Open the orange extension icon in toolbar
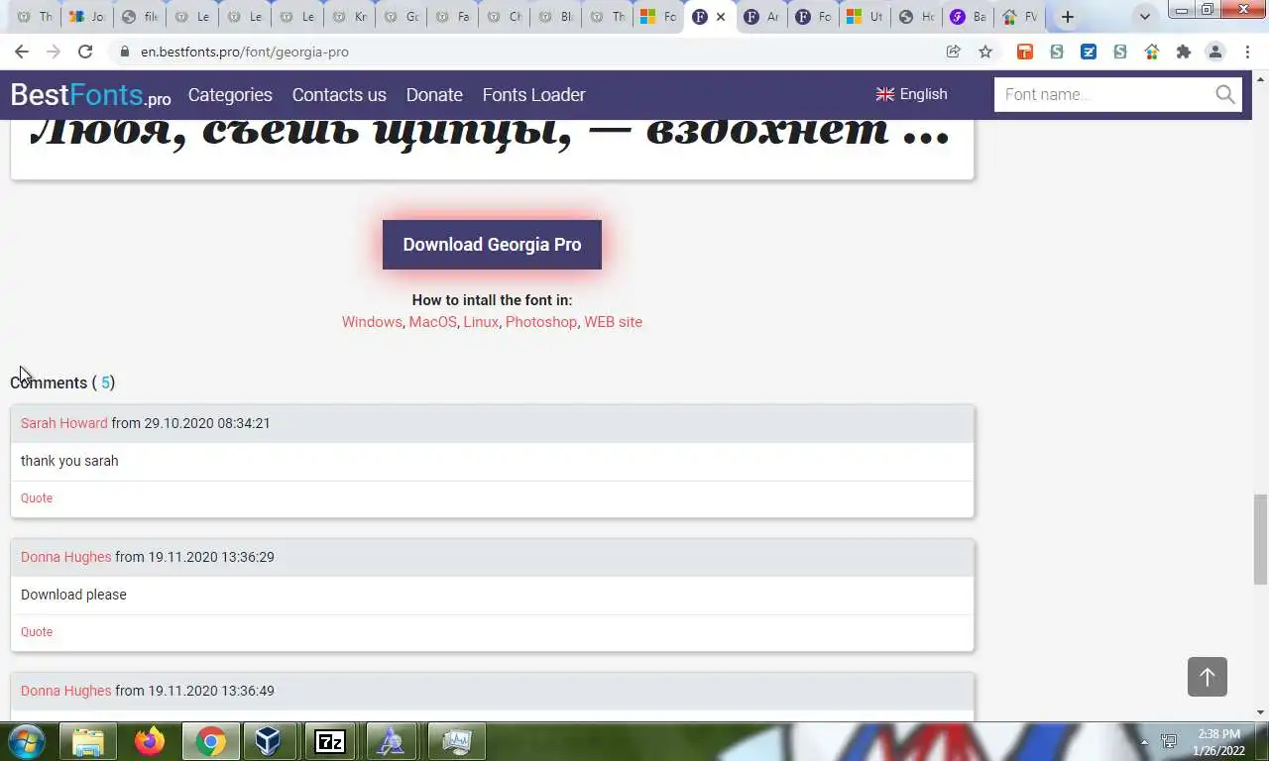Screen dimensions: 1269x761 pos(1025,52)
